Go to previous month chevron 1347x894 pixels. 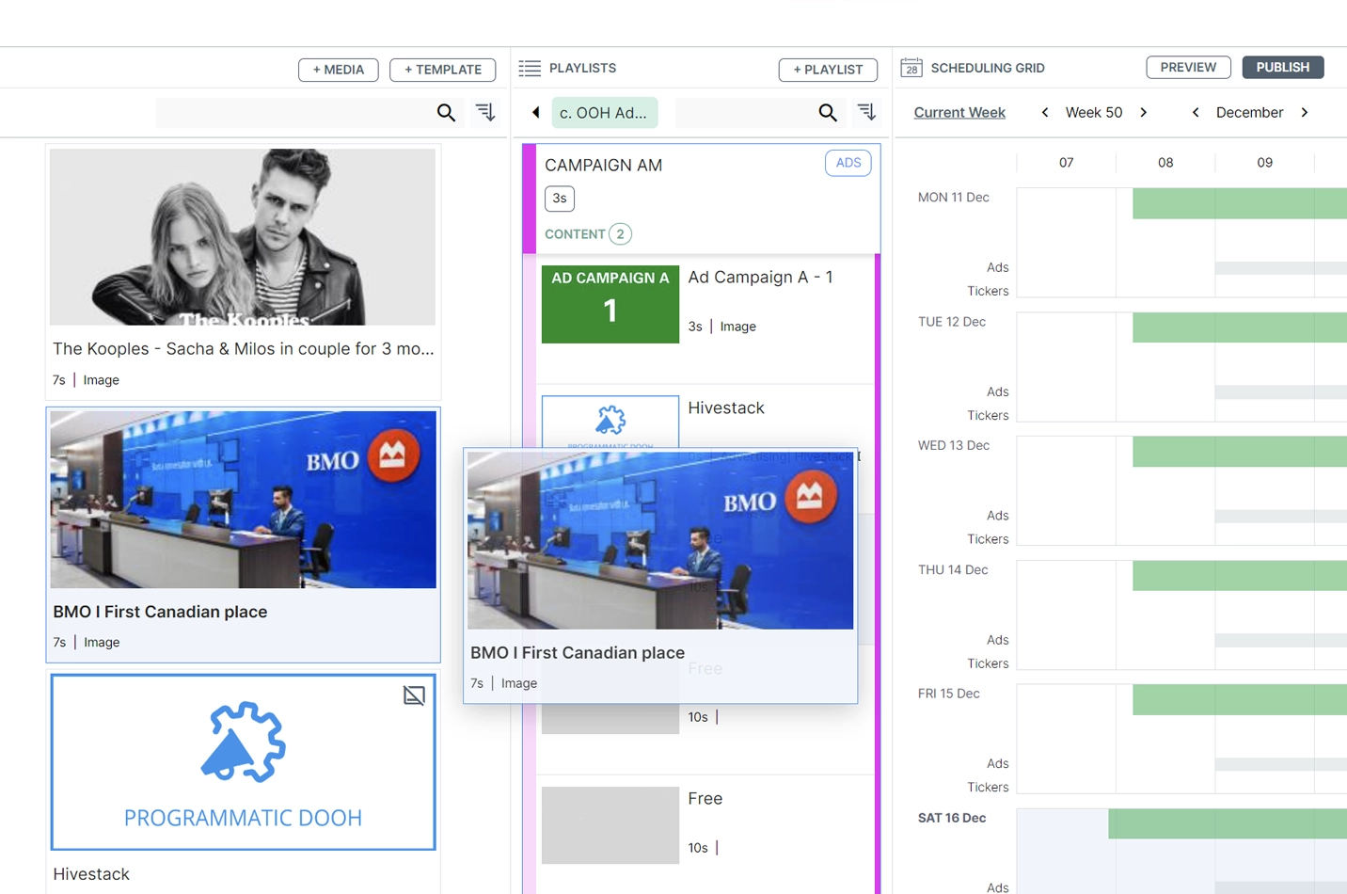pos(1196,112)
